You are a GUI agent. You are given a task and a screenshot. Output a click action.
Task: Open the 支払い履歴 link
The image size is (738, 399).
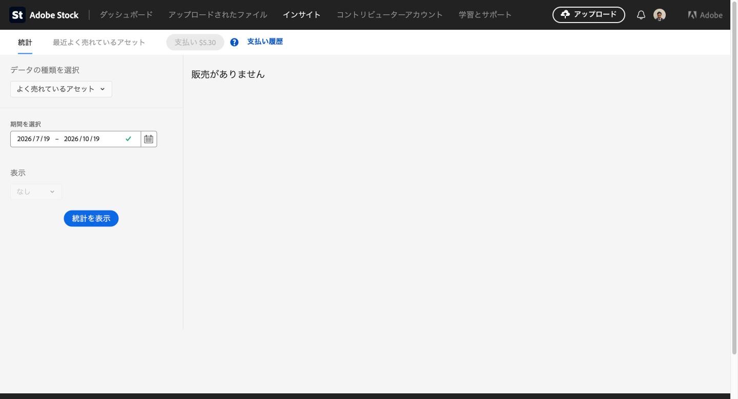click(265, 42)
